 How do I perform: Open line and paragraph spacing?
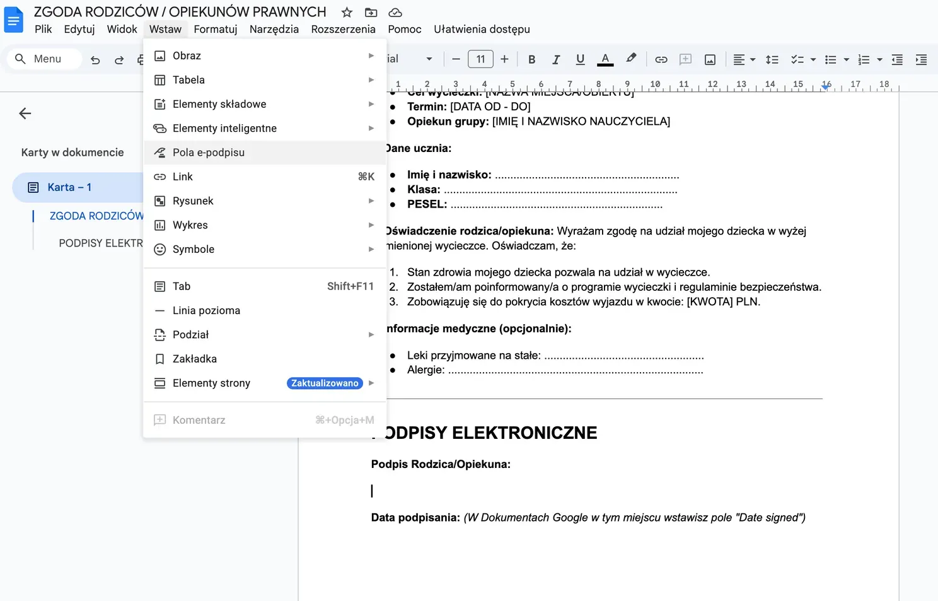[x=772, y=59]
